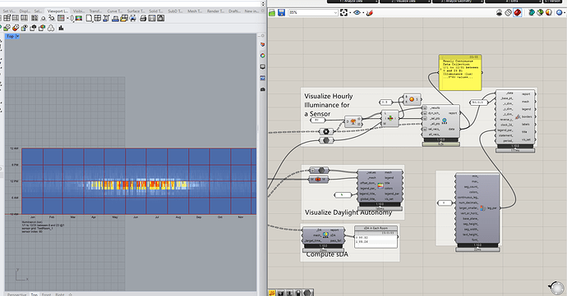The image size is (567, 296).
Task: Click the four-viewport layout icon in Rhino toolbar
Action: [x=7, y=18]
